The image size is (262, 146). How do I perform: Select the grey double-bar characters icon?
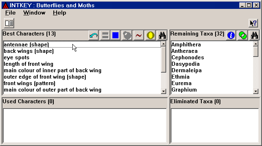[105, 35]
